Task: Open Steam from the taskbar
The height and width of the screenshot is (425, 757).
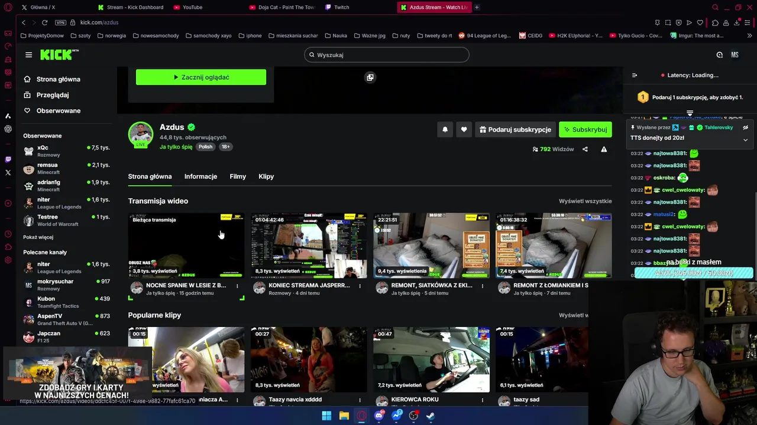Action: pos(431,416)
